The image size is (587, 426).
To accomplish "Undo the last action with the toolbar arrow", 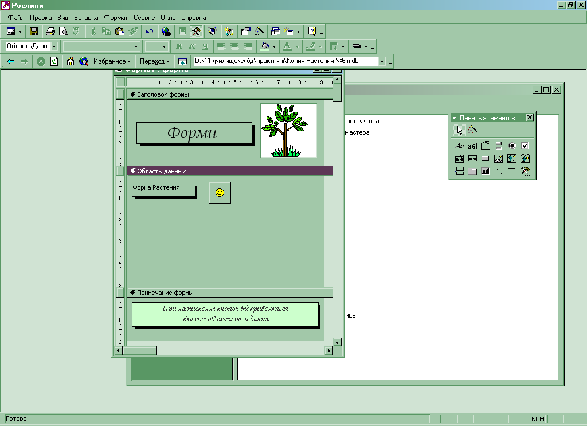I will point(150,32).
